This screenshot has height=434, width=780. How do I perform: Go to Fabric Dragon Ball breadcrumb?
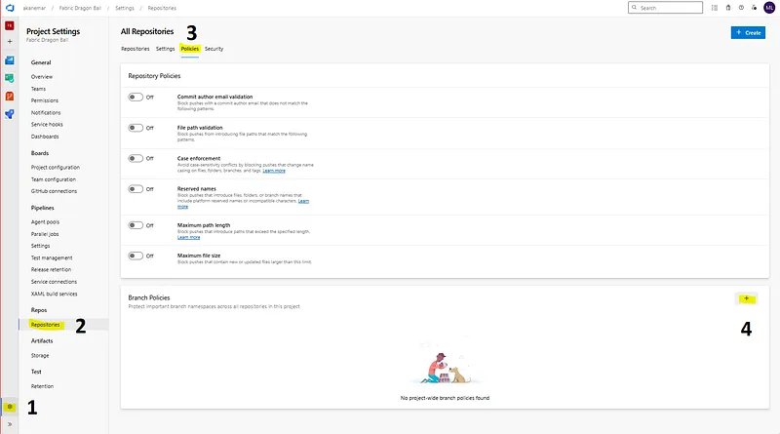(x=80, y=8)
